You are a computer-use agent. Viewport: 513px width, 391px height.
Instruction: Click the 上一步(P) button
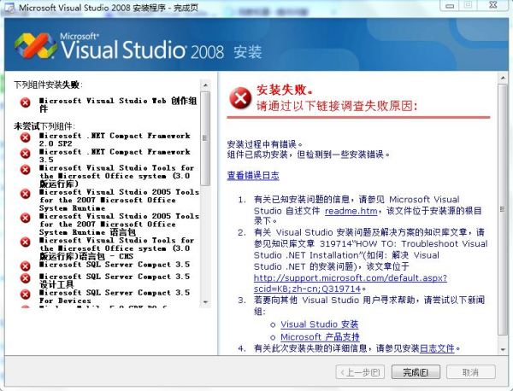tap(360, 372)
